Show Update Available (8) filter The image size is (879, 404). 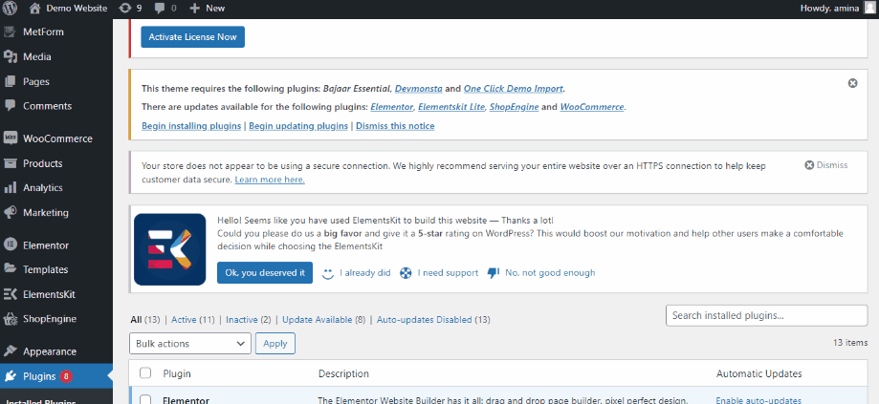tap(323, 320)
